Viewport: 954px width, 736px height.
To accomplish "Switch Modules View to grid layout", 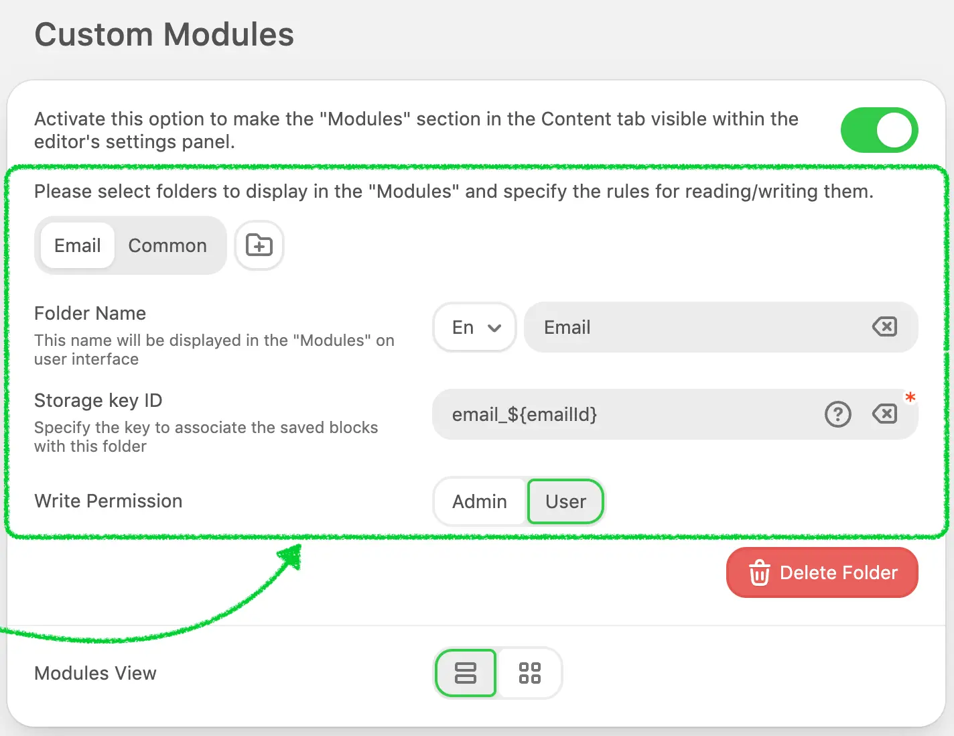I will click(529, 673).
